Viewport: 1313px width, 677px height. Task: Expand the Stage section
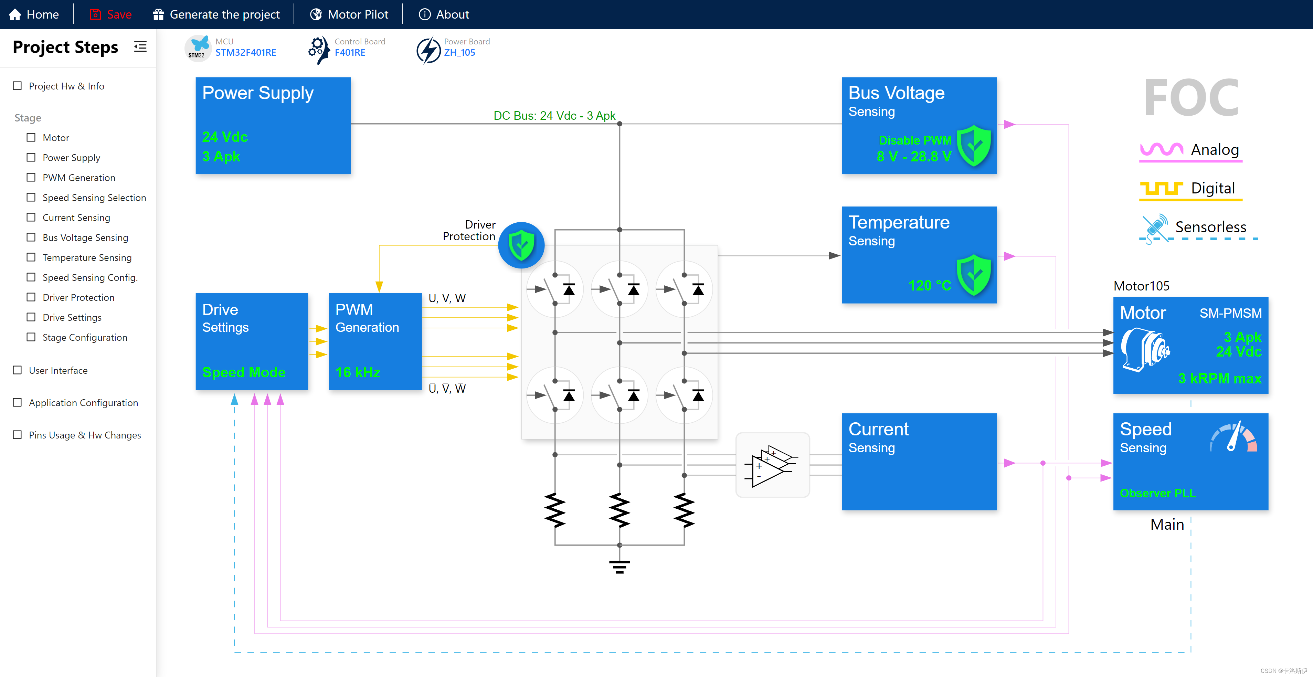[28, 118]
